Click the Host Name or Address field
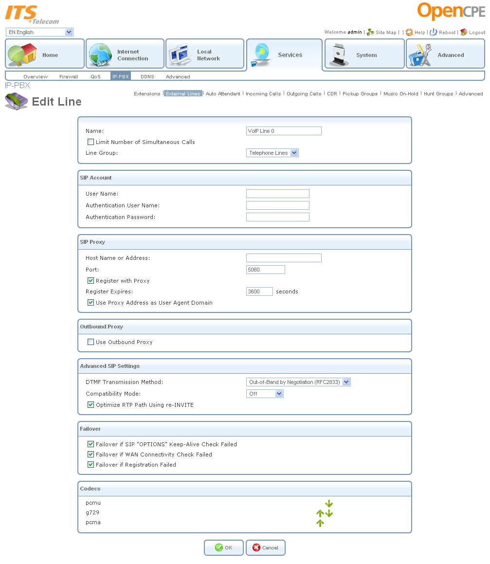Viewport: 490px width, 564px height. [x=284, y=258]
